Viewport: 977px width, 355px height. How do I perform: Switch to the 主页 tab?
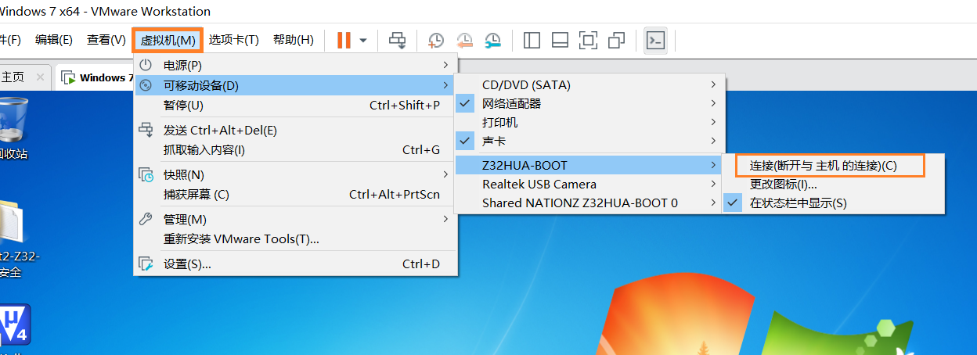tap(13, 77)
